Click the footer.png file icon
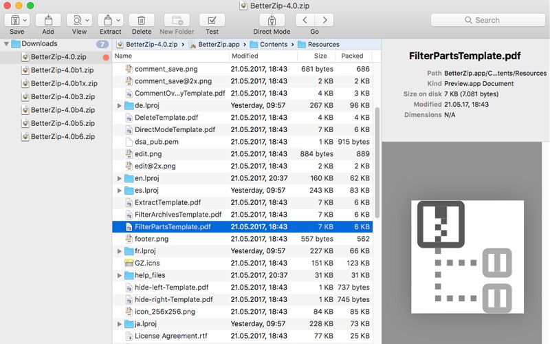 tap(129, 239)
